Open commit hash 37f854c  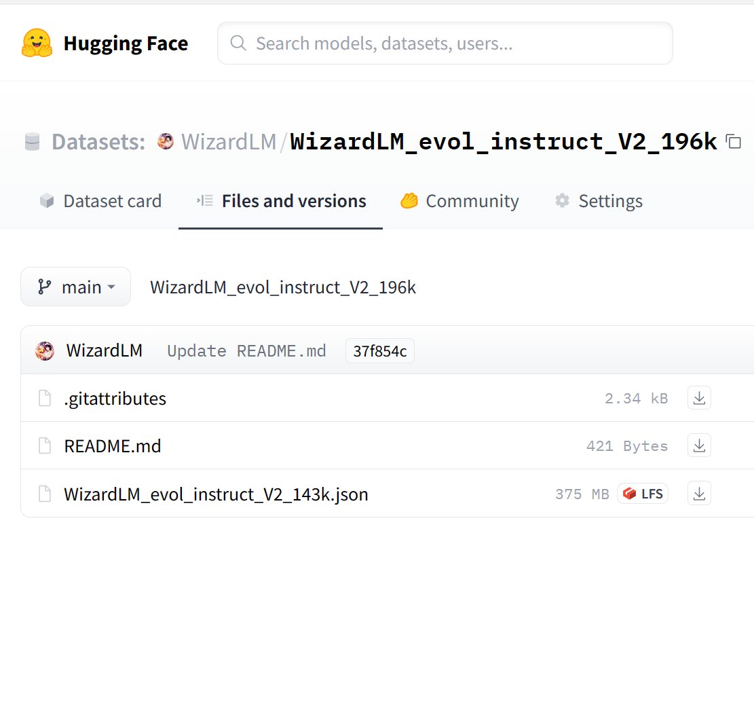tap(380, 351)
